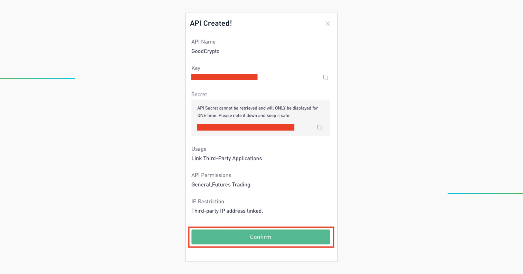The width and height of the screenshot is (523, 274).
Task: Click the redacted Key value
Action: pos(224,77)
